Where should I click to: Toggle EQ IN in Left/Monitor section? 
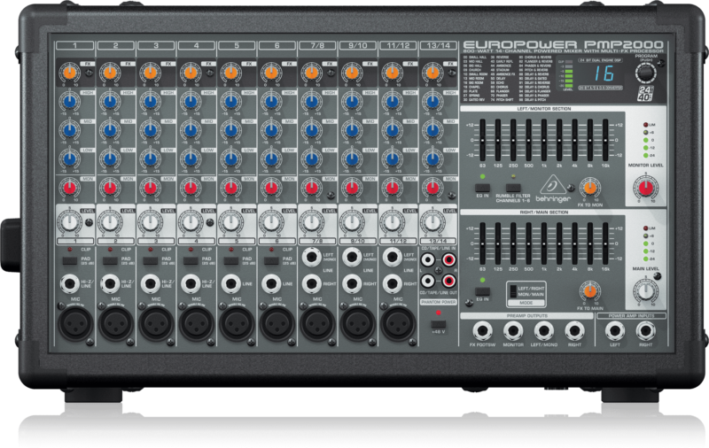pyautogui.click(x=482, y=188)
